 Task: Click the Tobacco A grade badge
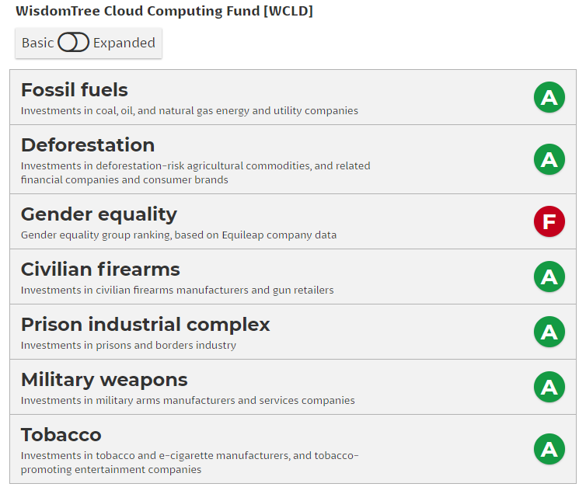coord(549,449)
